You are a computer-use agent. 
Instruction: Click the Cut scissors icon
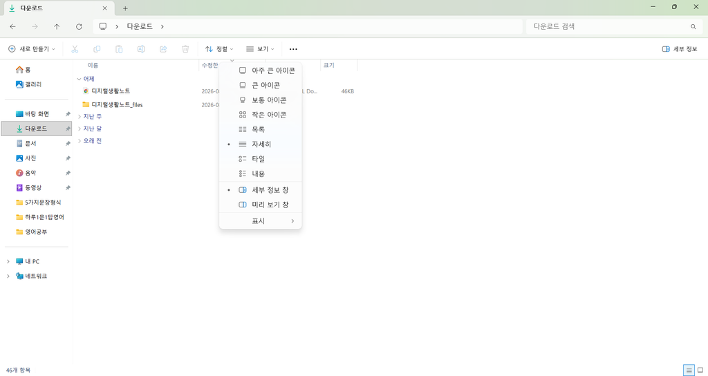point(75,49)
